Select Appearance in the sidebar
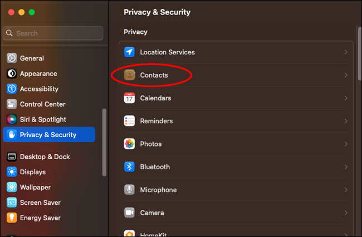The height and width of the screenshot is (237, 362). coord(38,73)
